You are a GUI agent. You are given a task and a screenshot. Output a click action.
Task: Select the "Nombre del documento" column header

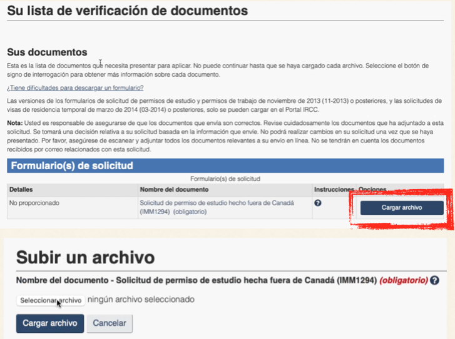click(x=174, y=189)
